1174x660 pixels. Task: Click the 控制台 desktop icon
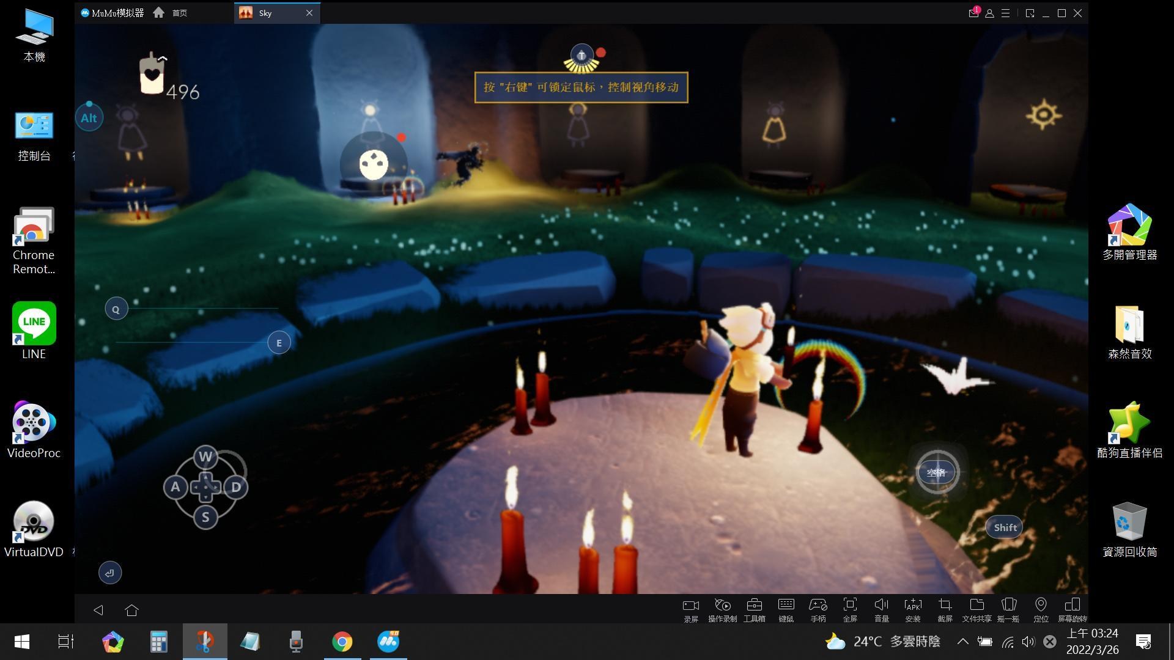(34, 136)
